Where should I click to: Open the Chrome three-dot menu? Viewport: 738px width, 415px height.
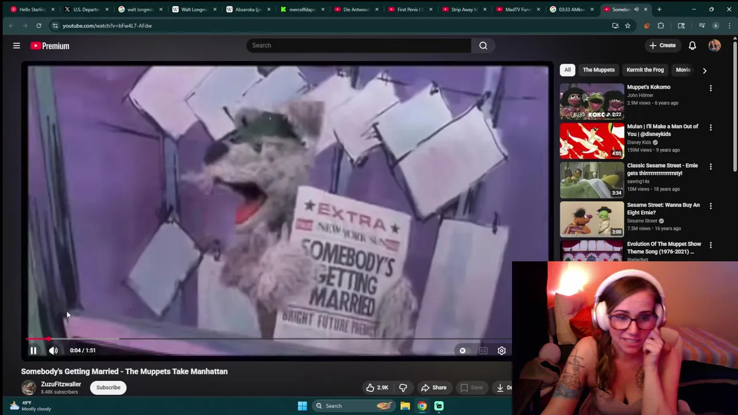[x=729, y=25]
